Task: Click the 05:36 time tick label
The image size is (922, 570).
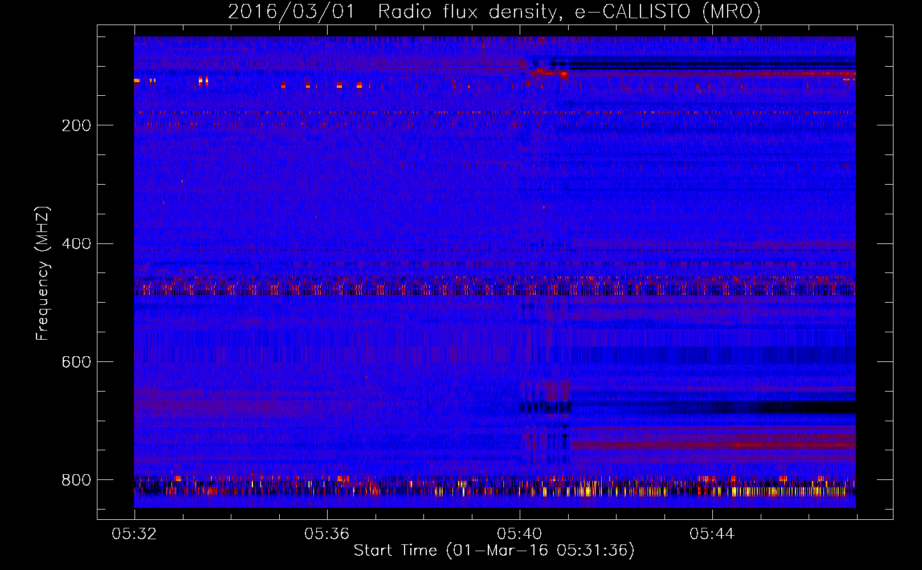Action: click(327, 534)
